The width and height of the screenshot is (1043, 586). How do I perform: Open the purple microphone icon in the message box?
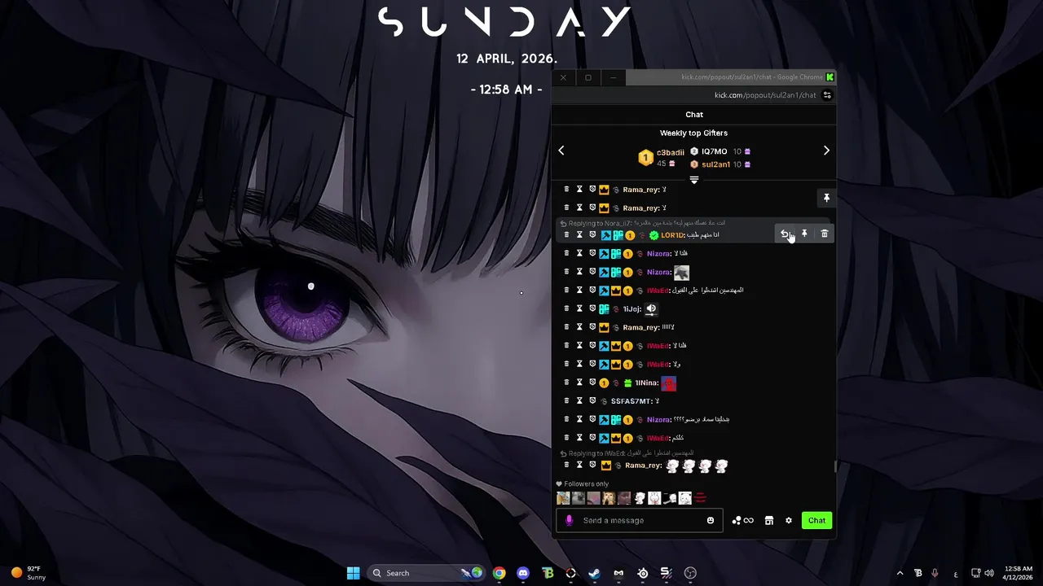tap(569, 520)
